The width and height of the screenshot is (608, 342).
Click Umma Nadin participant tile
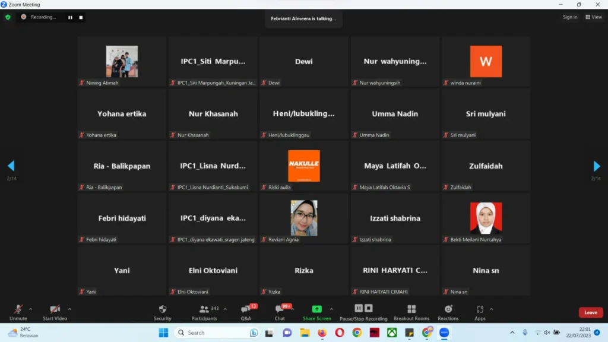[395, 113]
